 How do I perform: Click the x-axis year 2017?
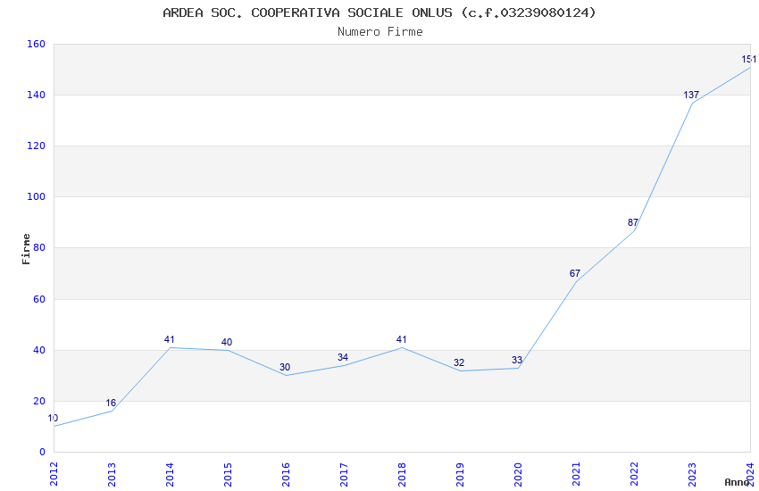(x=344, y=474)
